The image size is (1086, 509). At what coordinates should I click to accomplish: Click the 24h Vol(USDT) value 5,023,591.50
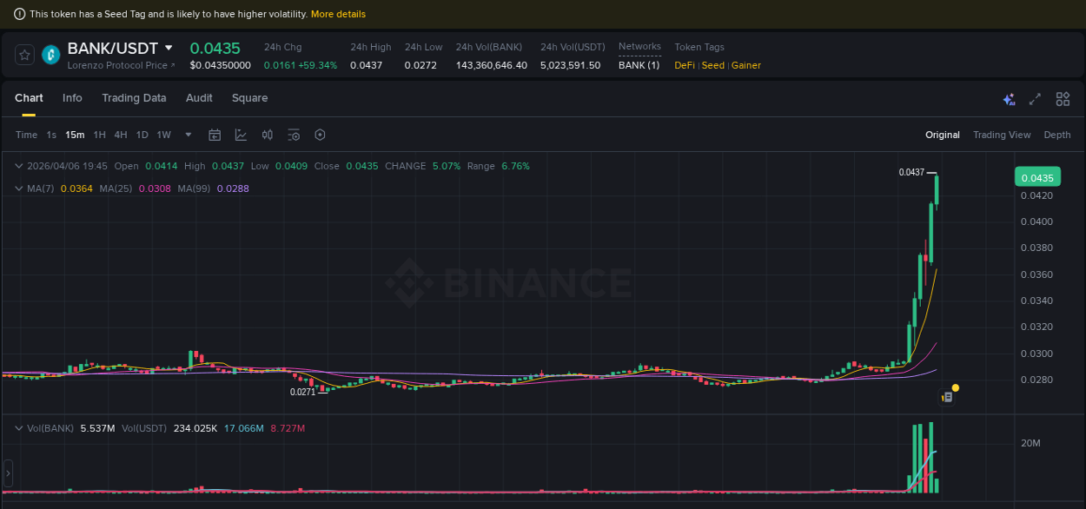click(570, 65)
